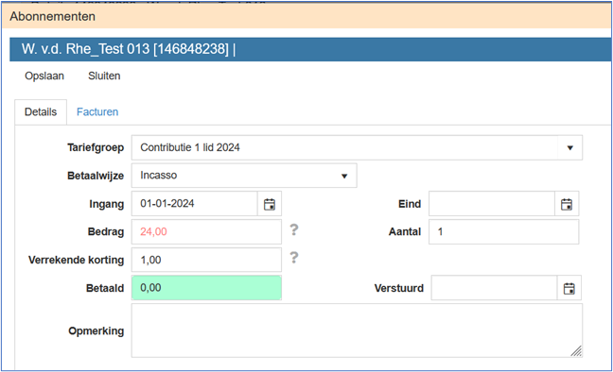Grab the Opmerking textarea resize handle
This screenshot has width=613, height=372.
(x=576, y=351)
